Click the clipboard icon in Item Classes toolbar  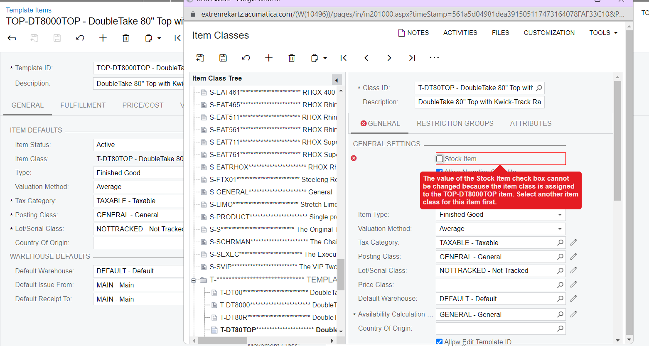315,58
